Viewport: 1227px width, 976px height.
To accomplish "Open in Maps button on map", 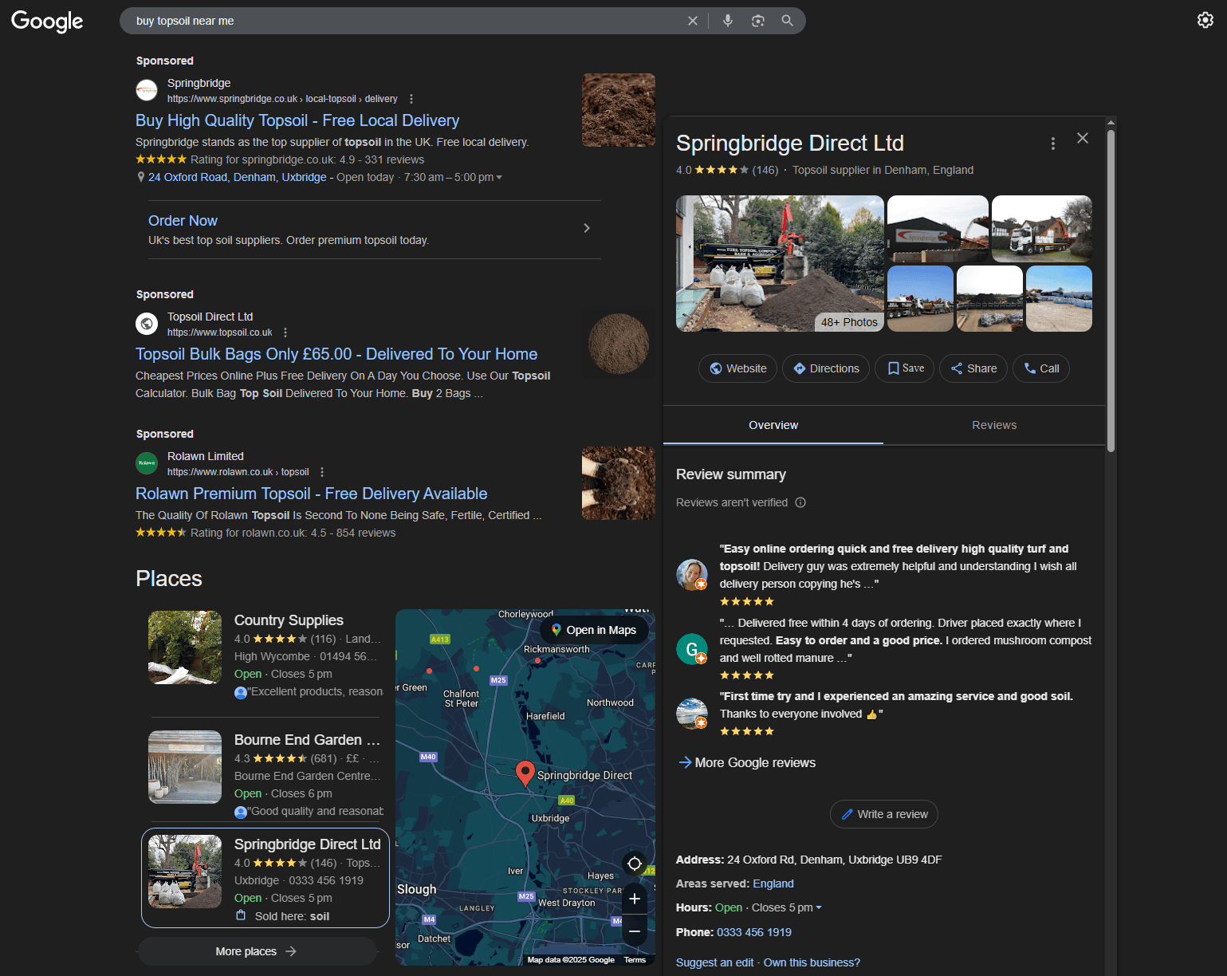I will [x=594, y=630].
